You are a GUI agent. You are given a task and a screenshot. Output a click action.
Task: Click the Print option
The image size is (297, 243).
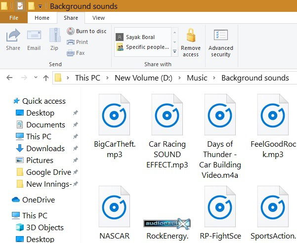coord(77,42)
